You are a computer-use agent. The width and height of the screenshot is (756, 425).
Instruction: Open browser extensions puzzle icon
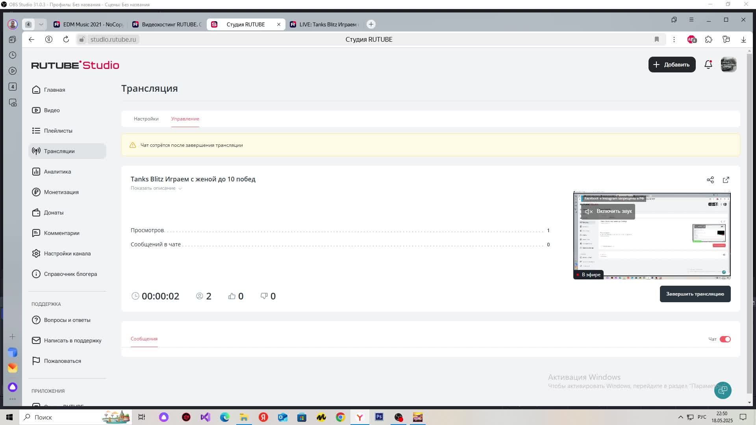(709, 39)
